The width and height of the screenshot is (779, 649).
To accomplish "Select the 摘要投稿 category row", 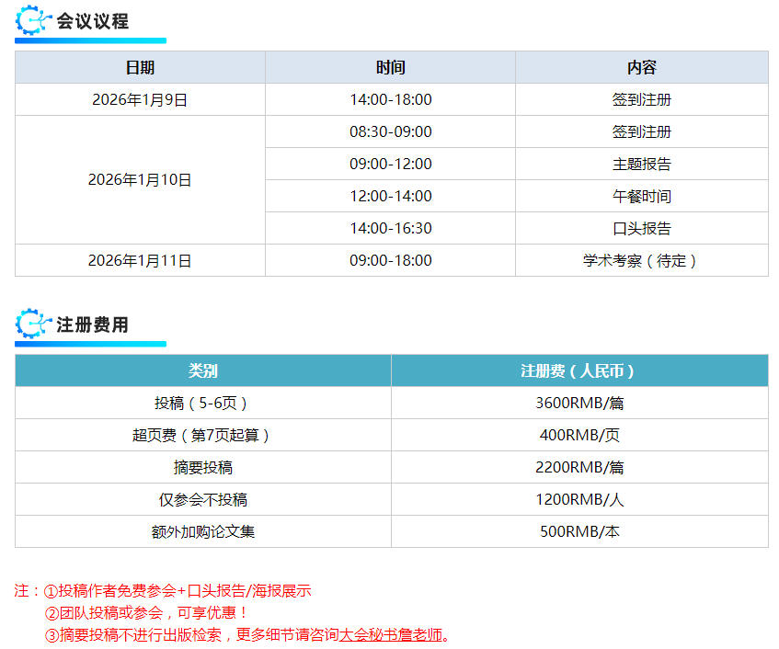I will coord(202,467).
